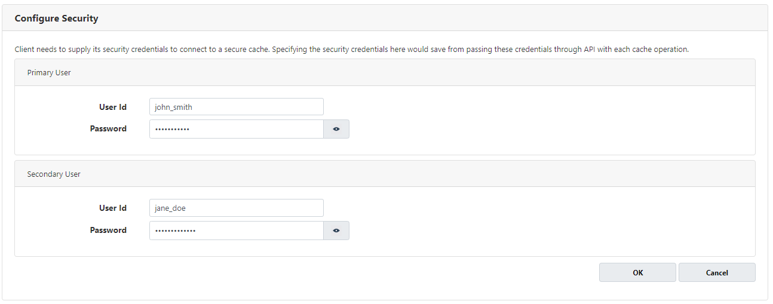Reveal the Primary User password with eye icon
Image resolution: width=773 pixels, height=304 pixels.
tap(336, 129)
